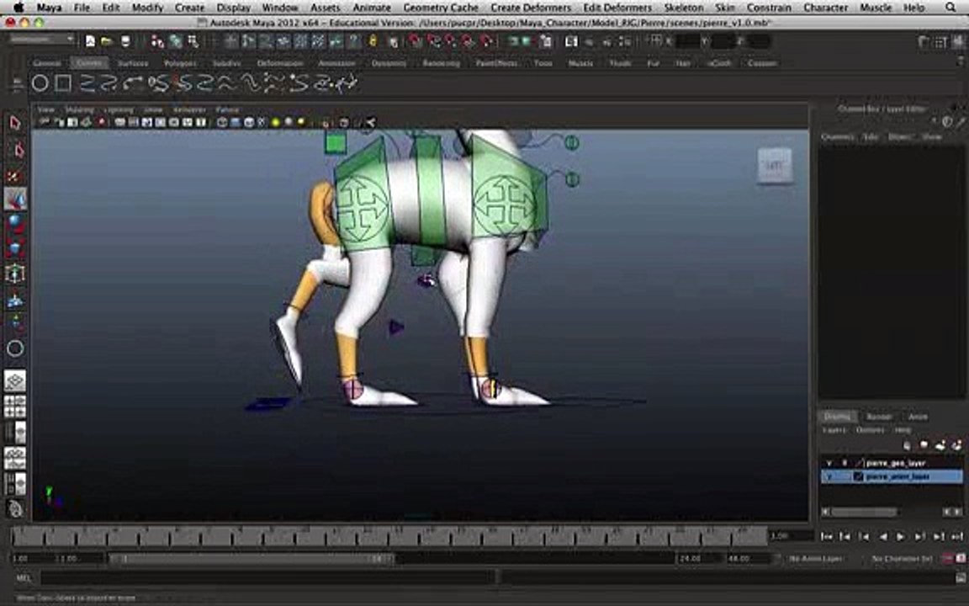
Task: Click the time range slider bar
Action: (250, 558)
